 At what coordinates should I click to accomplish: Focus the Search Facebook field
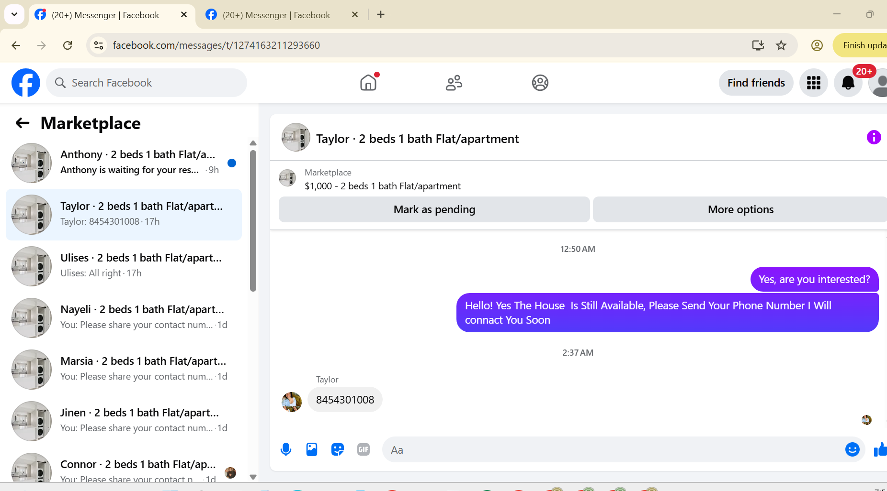click(x=147, y=83)
